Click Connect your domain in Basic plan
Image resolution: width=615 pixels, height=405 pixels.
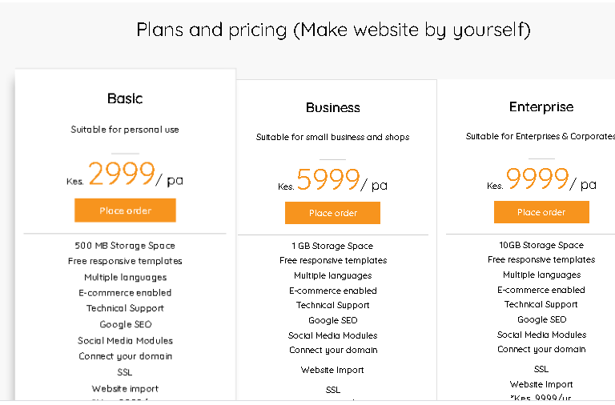click(125, 356)
